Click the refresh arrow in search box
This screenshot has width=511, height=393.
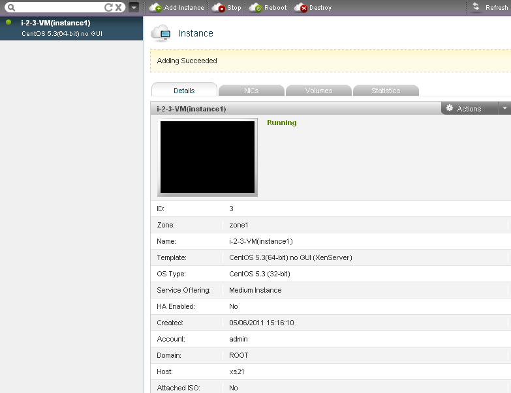[108, 7]
